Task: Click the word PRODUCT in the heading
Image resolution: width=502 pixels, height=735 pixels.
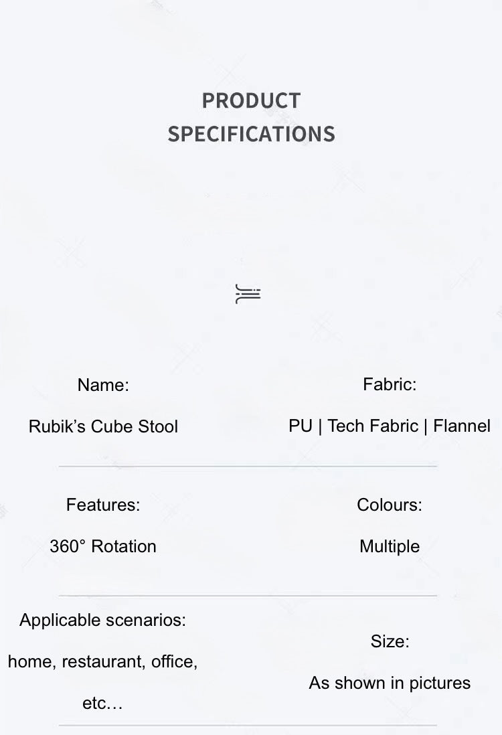Action: [x=251, y=100]
